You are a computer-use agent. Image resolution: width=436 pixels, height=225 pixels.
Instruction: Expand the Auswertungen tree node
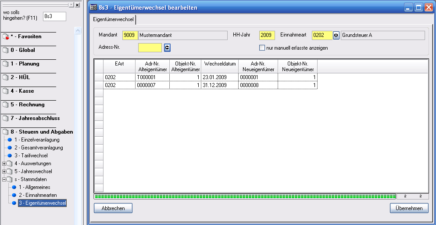pos(4,163)
